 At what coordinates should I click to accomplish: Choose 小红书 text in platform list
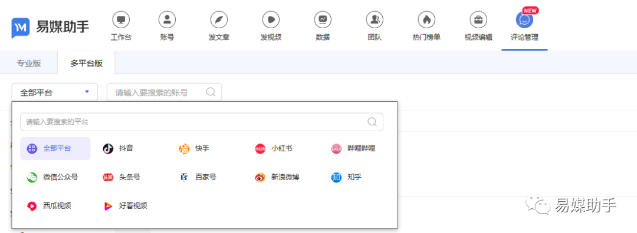281,148
